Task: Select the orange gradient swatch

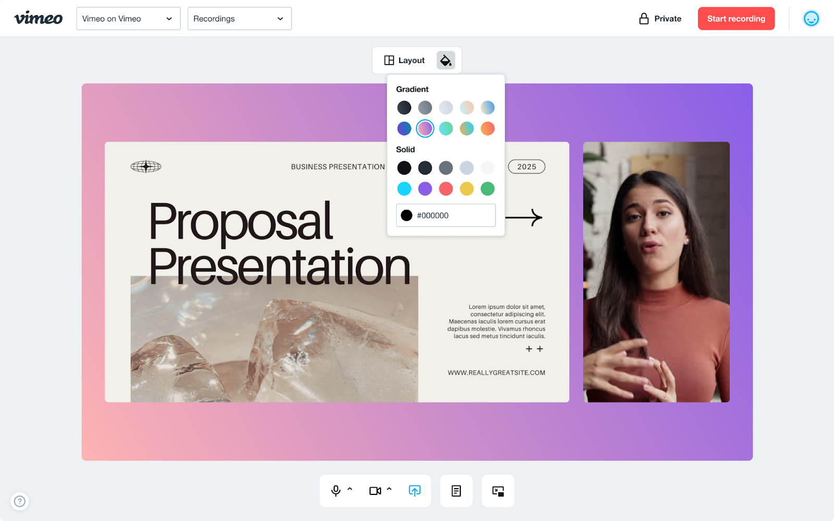Action: 487,129
